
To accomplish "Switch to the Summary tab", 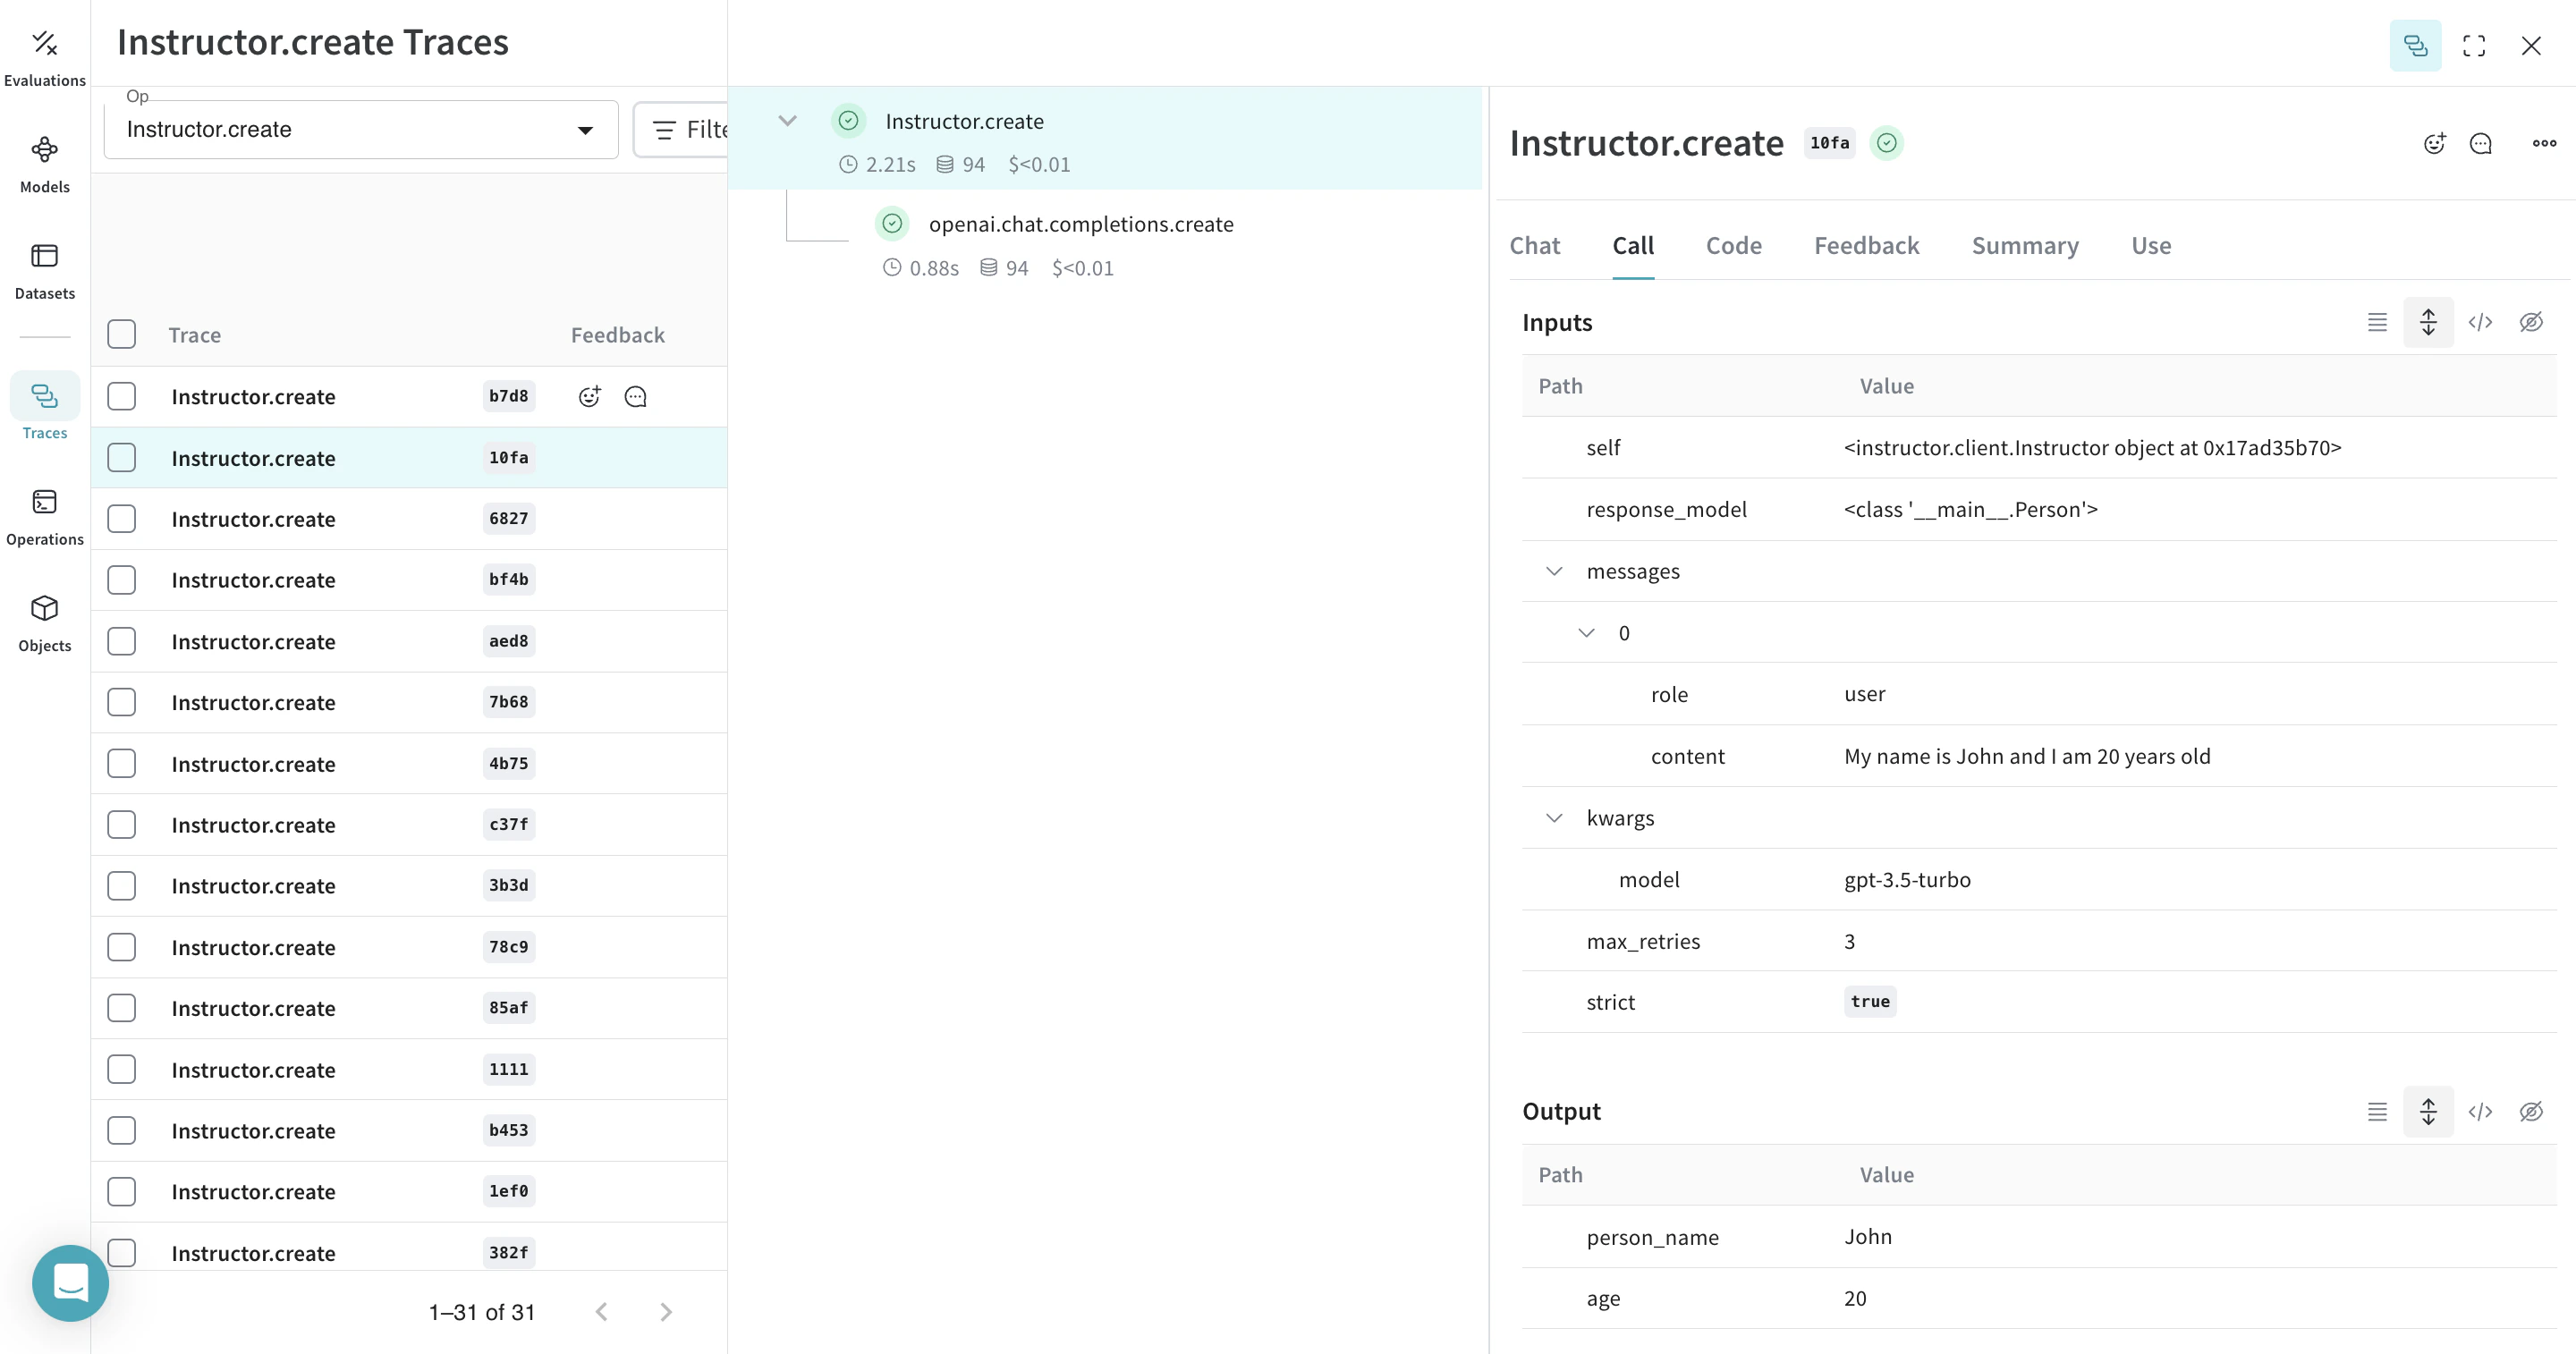I will tap(2024, 245).
